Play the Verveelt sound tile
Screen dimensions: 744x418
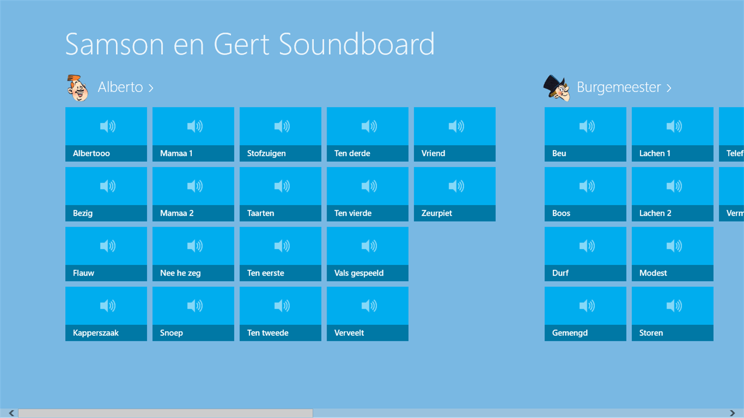click(367, 314)
